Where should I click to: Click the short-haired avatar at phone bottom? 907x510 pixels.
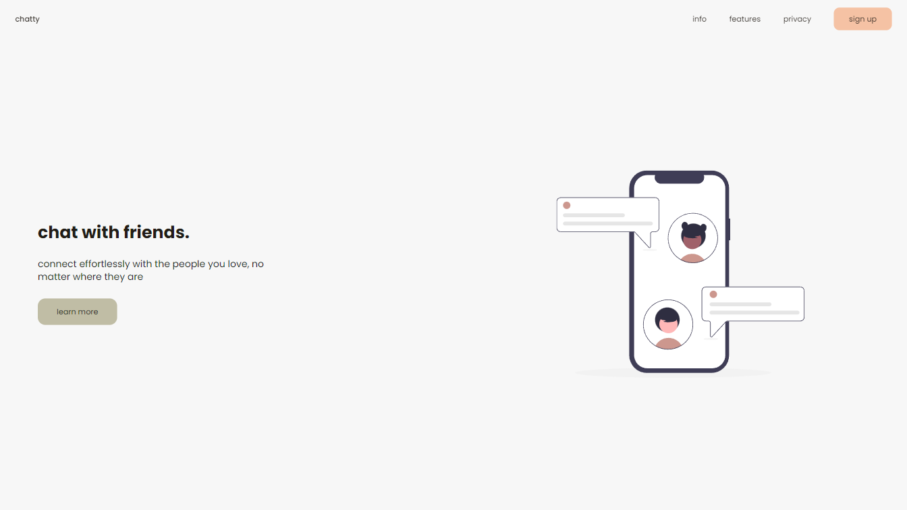[668, 324]
